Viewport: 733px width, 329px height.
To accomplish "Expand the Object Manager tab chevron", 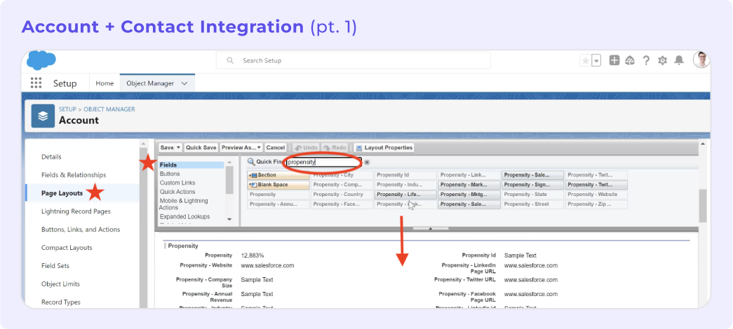I will 184,83.
